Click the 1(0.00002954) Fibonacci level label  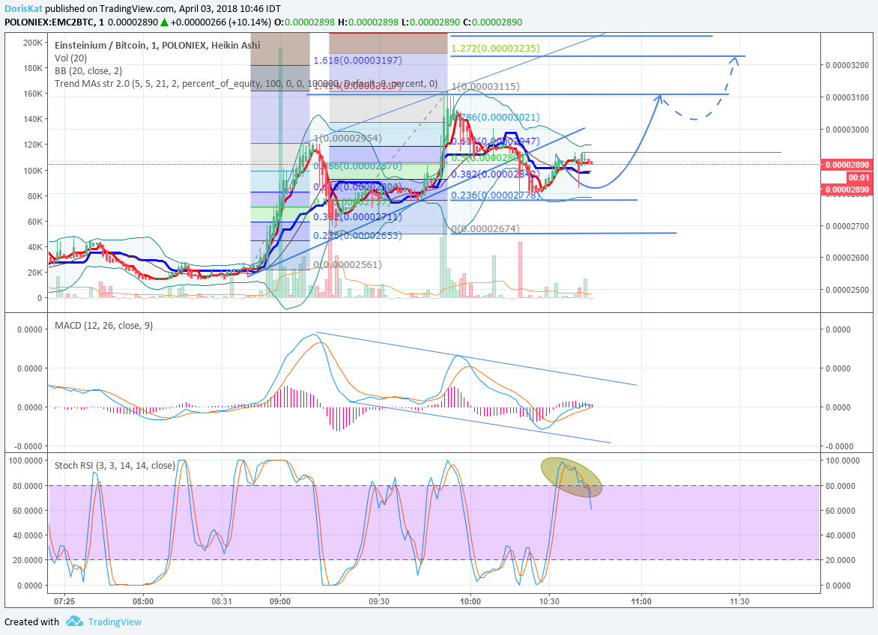click(348, 139)
